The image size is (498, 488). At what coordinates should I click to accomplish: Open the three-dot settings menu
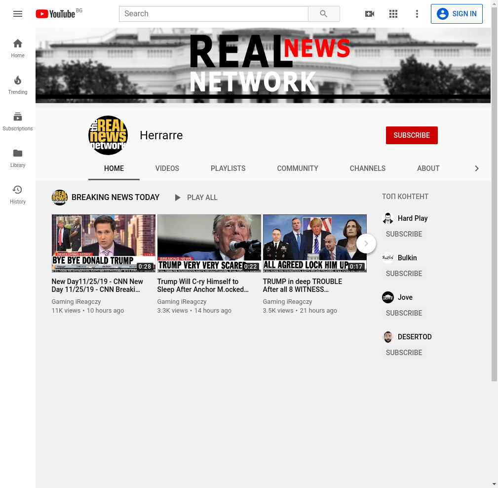417,14
